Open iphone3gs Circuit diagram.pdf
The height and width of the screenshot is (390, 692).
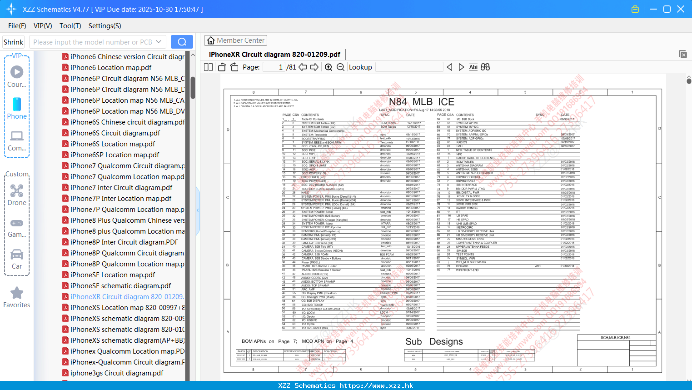click(117, 373)
